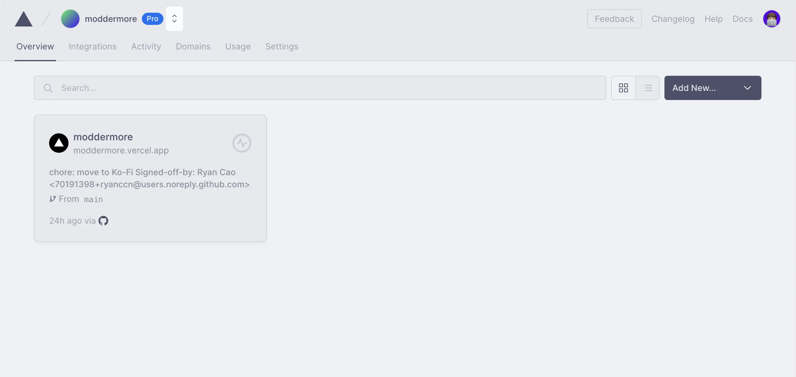The width and height of the screenshot is (796, 377).
Task: Open the Help link
Action: (x=713, y=19)
